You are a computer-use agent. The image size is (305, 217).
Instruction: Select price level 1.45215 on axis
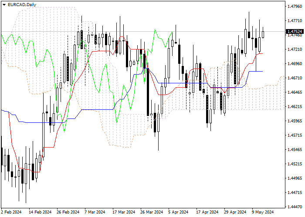coord(295,164)
